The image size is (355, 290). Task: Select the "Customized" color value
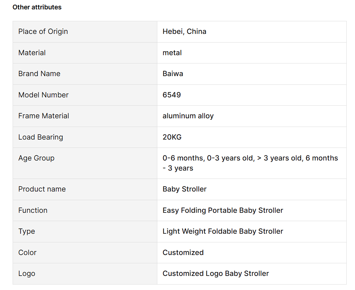(183, 252)
